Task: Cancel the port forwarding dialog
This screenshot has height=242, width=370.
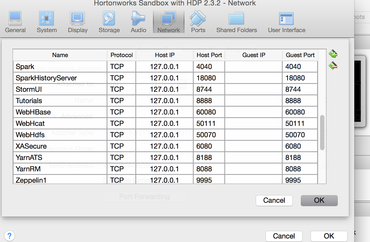Action: (x=274, y=200)
